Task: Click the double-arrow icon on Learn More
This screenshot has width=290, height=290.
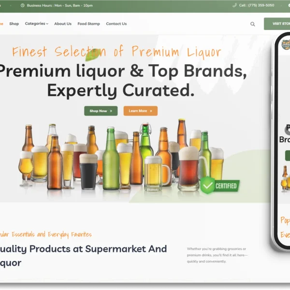Action: (x=151, y=111)
